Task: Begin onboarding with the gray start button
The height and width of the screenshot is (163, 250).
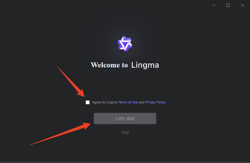Action: coord(125,118)
